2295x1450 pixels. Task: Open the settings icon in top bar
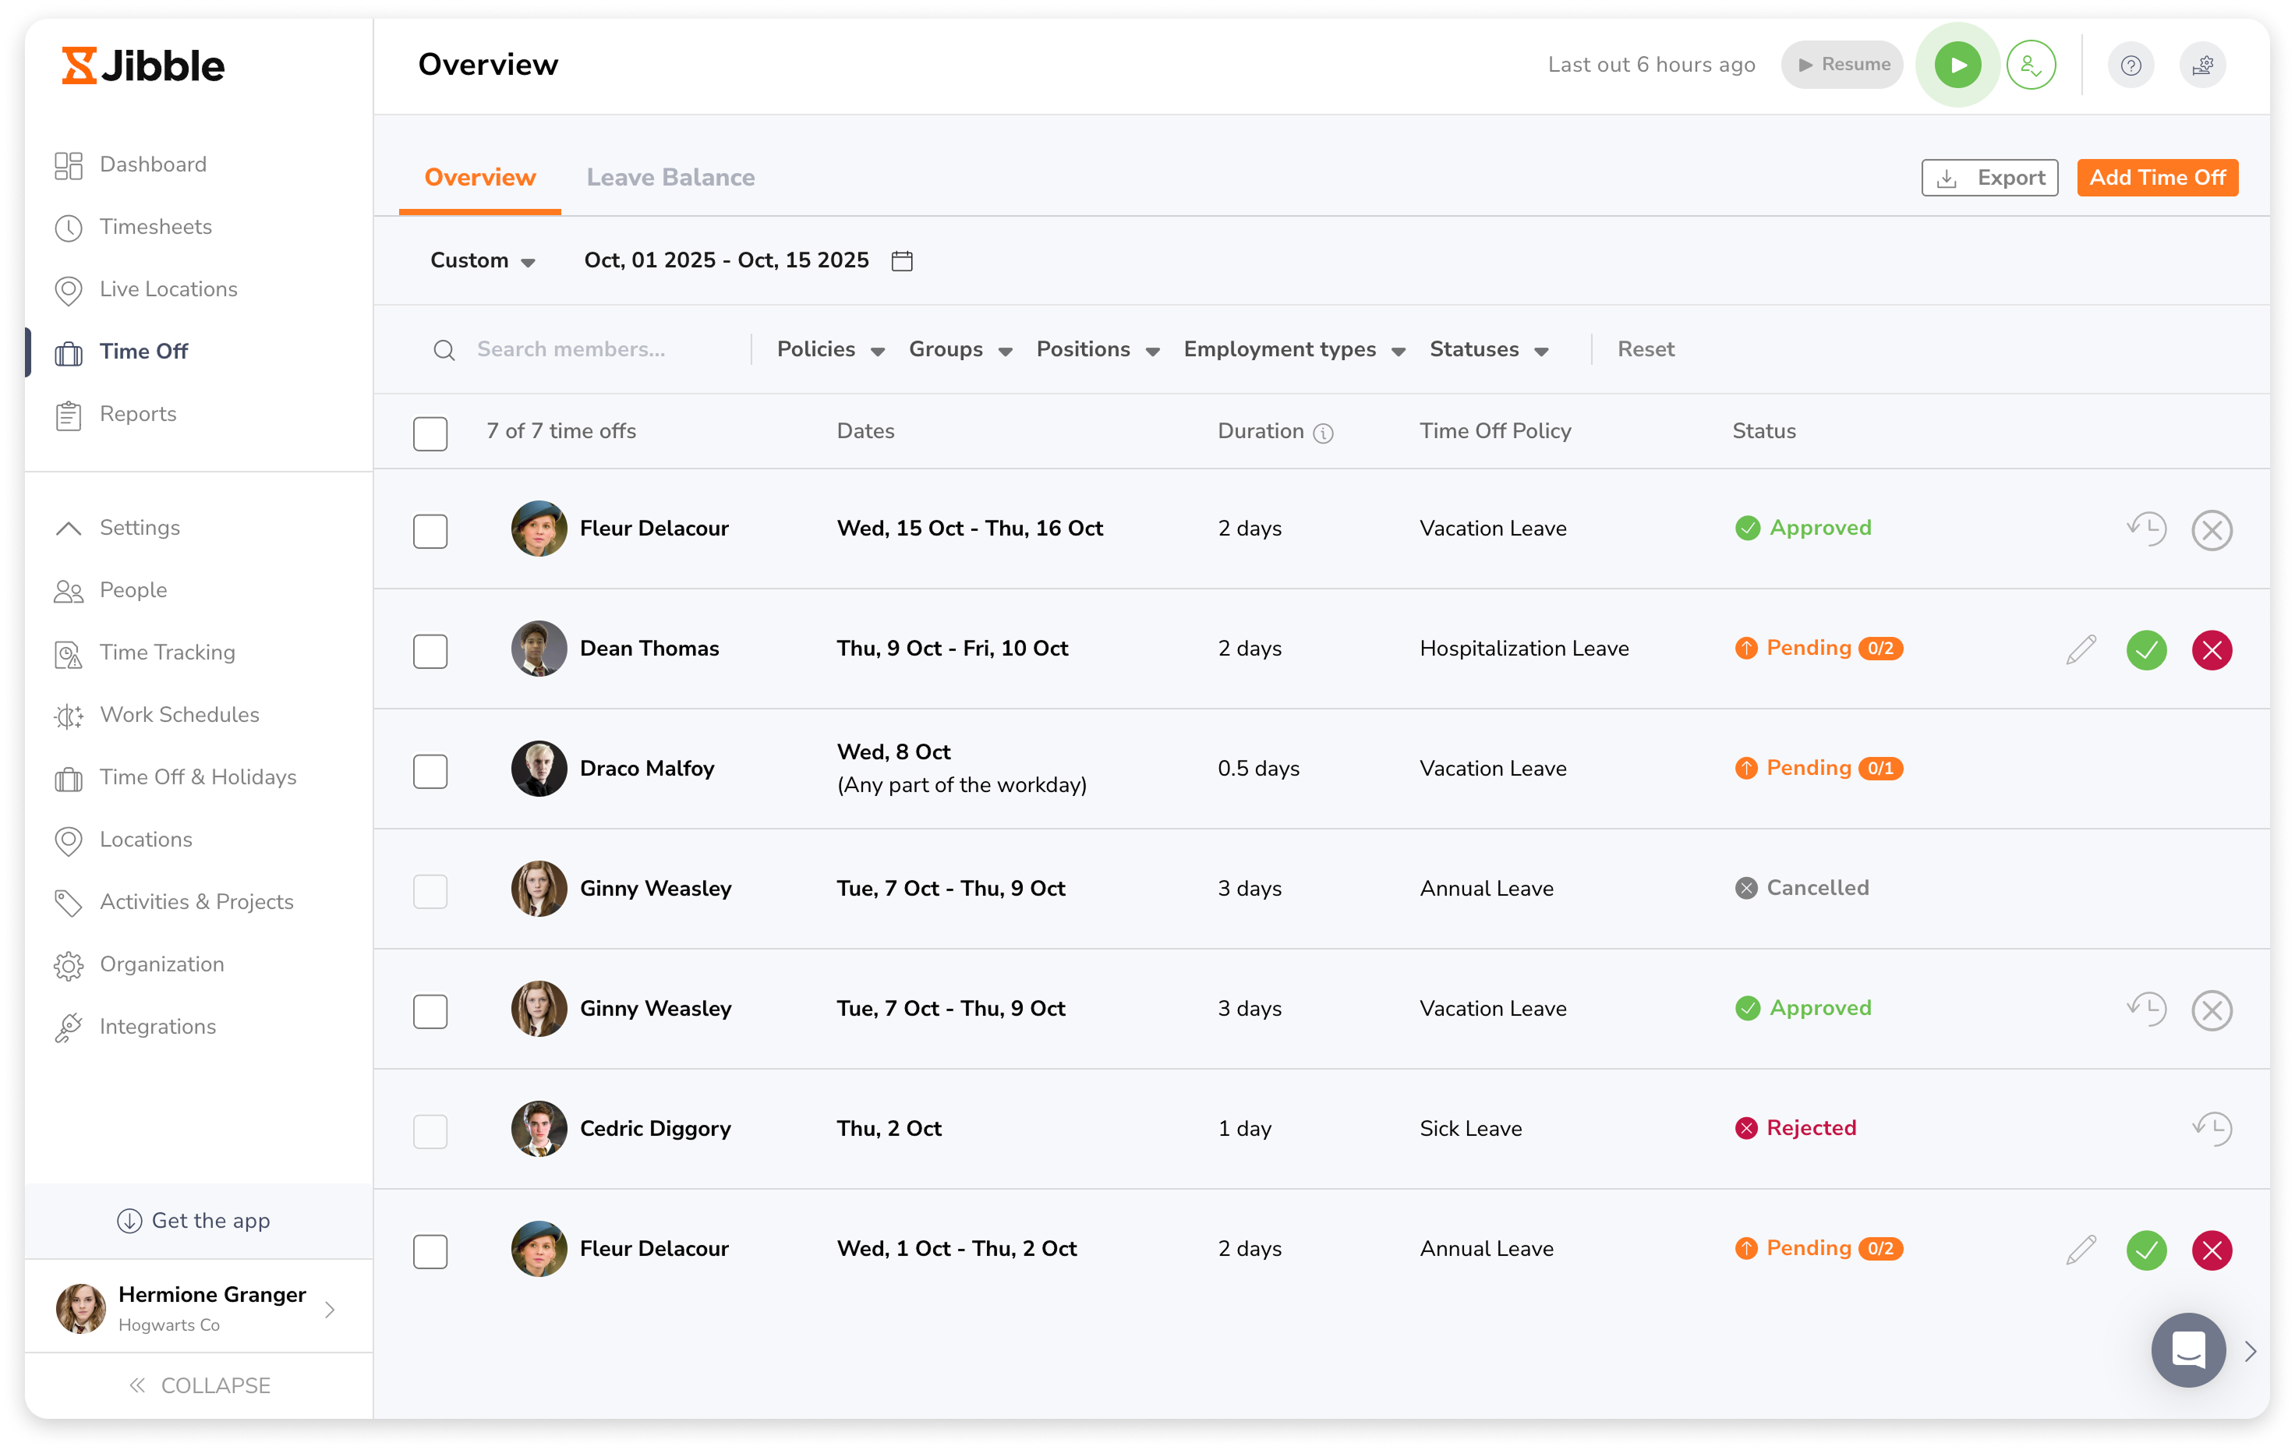[2202, 65]
